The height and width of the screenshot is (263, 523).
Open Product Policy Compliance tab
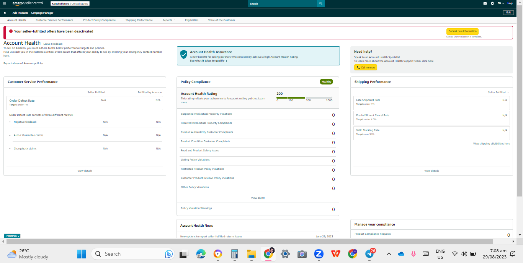pyautogui.click(x=99, y=20)
